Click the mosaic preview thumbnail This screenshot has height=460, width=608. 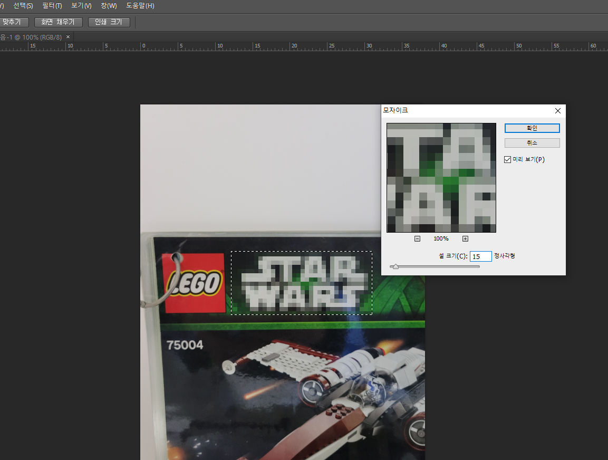(x=441, y=178)
